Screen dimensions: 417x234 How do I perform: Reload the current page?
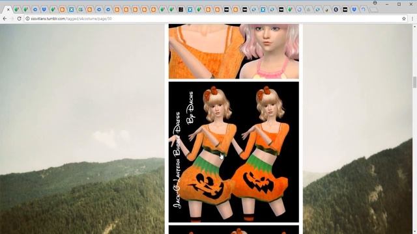tap(19, 19)
